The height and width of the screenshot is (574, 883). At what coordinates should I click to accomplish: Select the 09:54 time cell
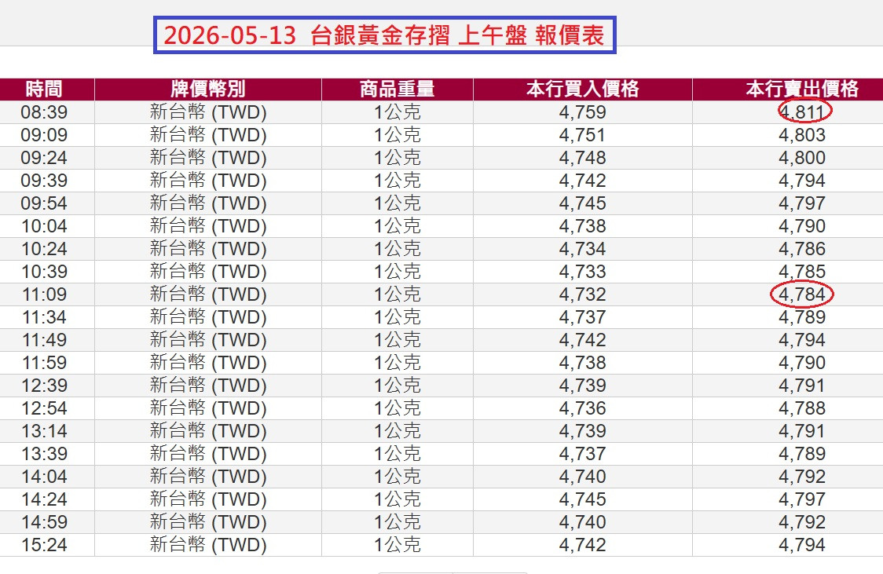tap(44, 203)
